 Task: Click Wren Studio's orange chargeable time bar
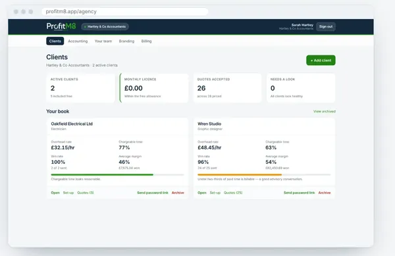pos(240,174)
